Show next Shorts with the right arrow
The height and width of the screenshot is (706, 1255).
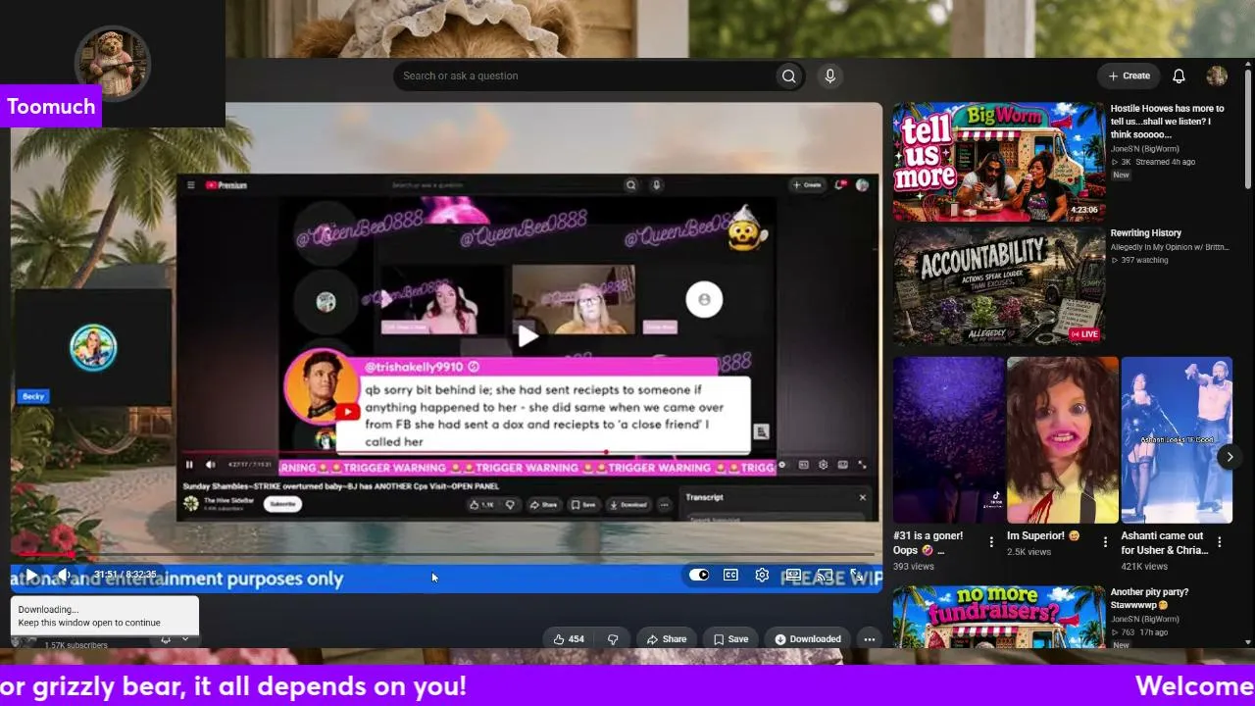1230,457
